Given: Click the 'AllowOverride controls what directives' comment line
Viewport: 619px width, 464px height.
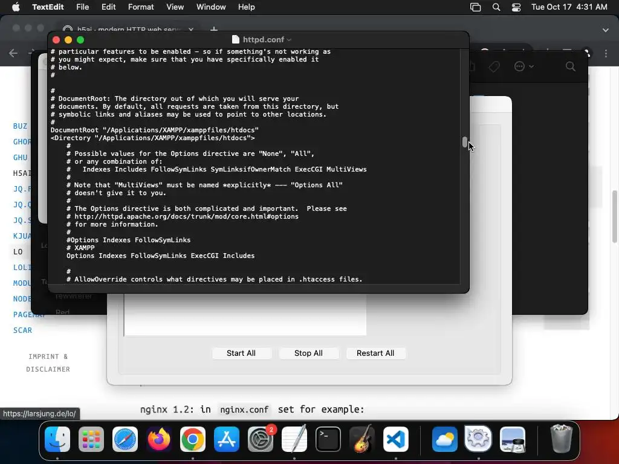Looking at the screenshot, I should (215, 279).
